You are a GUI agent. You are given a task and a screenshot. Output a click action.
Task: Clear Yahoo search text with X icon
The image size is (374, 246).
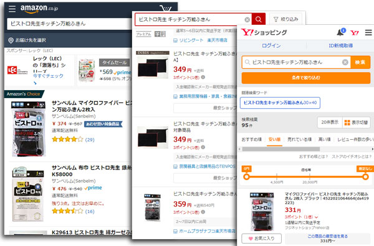pos(345,62)
